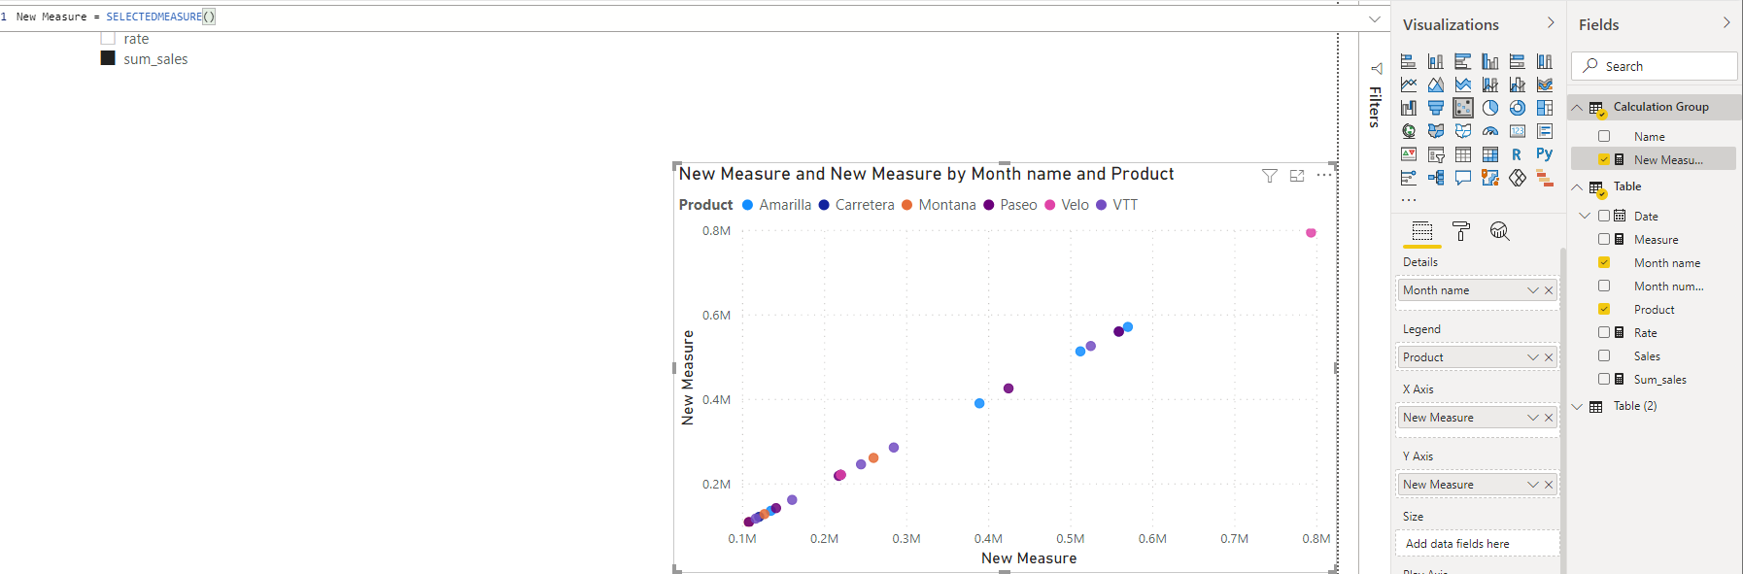Click the Amarilla legend color dot

coord(748,205)
